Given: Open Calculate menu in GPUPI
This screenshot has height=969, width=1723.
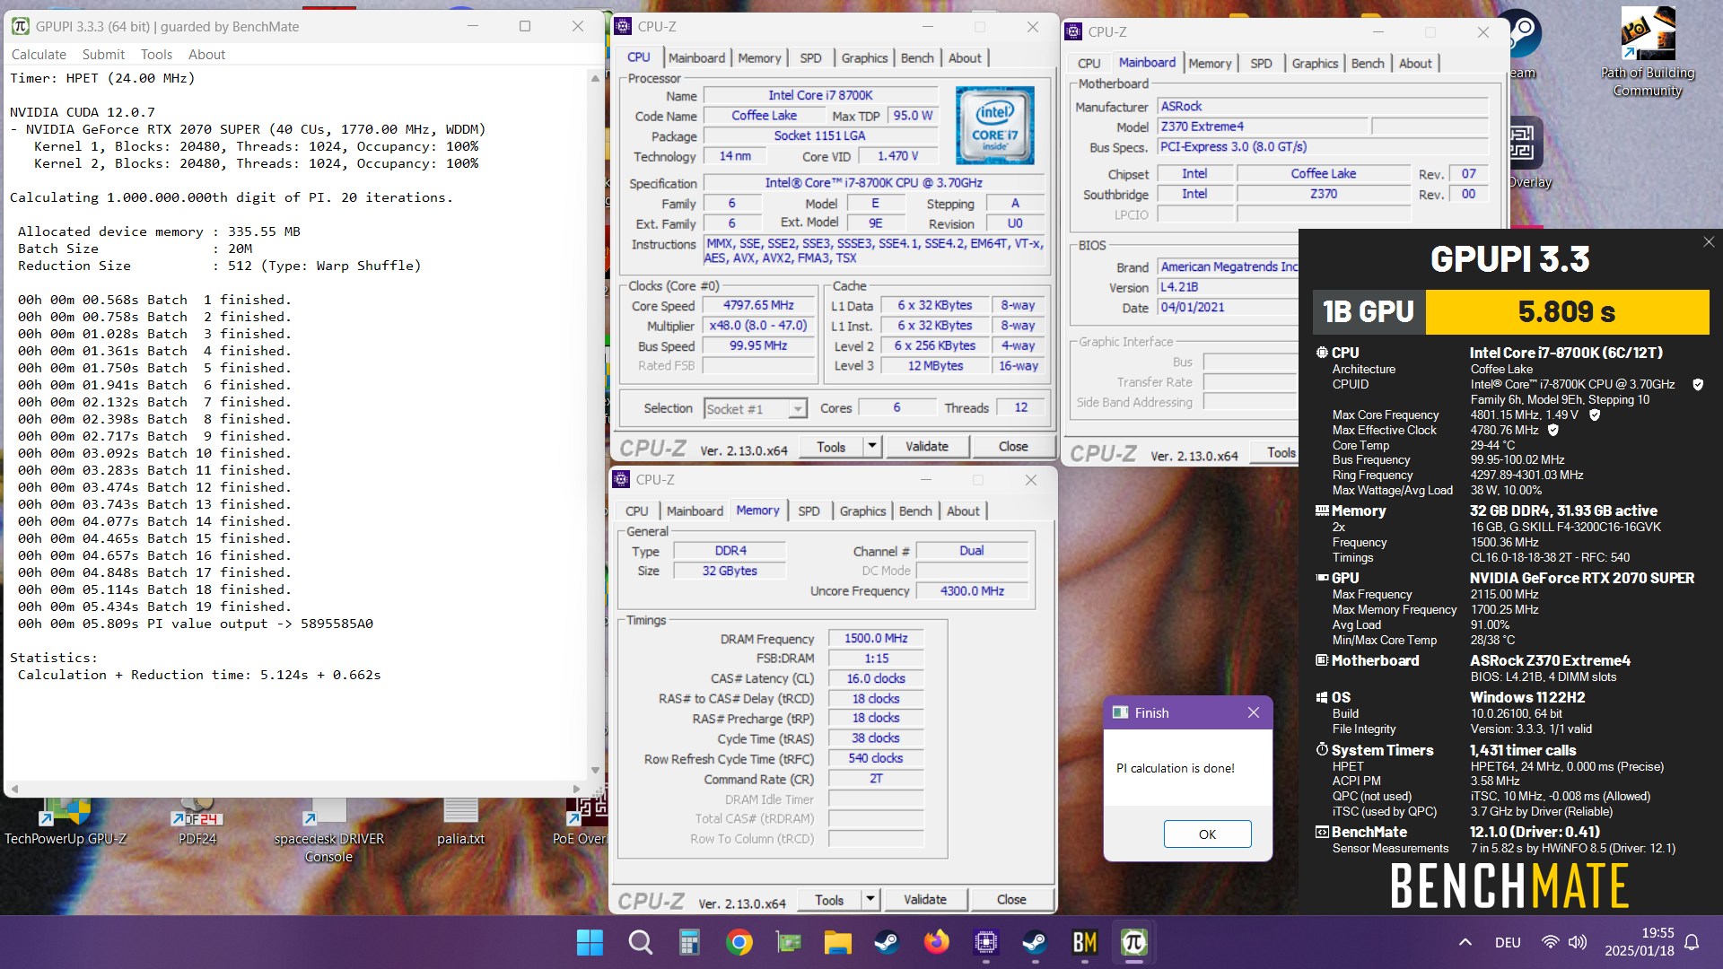Looking at the screenshot, I should (x=39, y=54).
